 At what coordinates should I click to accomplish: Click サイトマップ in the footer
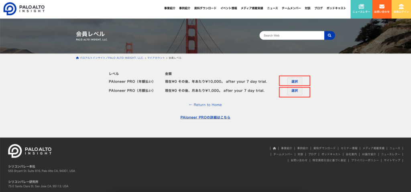coord(392,160)
